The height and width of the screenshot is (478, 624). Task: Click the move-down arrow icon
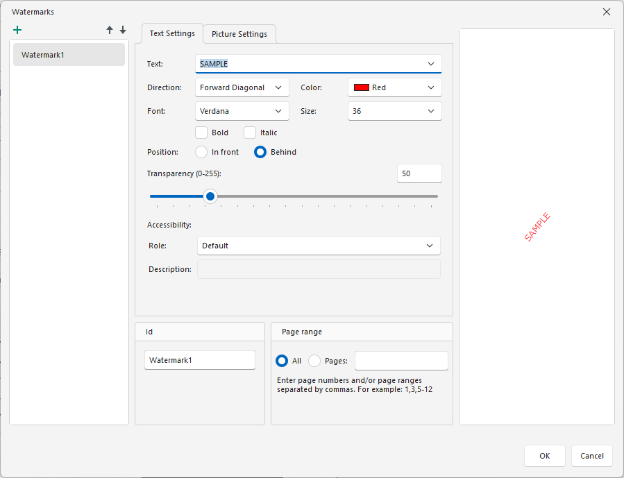pyautogui.click(x=123, y=30)
